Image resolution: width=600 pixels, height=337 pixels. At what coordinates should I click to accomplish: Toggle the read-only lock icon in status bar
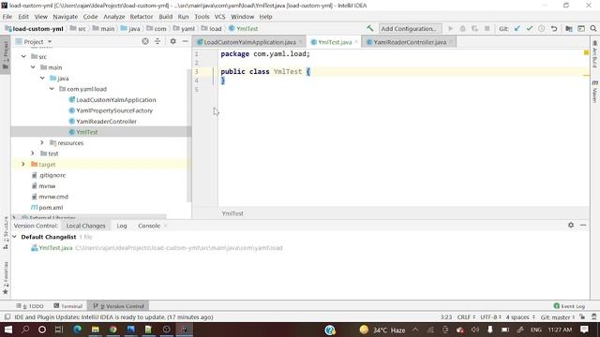click(582, 316)
